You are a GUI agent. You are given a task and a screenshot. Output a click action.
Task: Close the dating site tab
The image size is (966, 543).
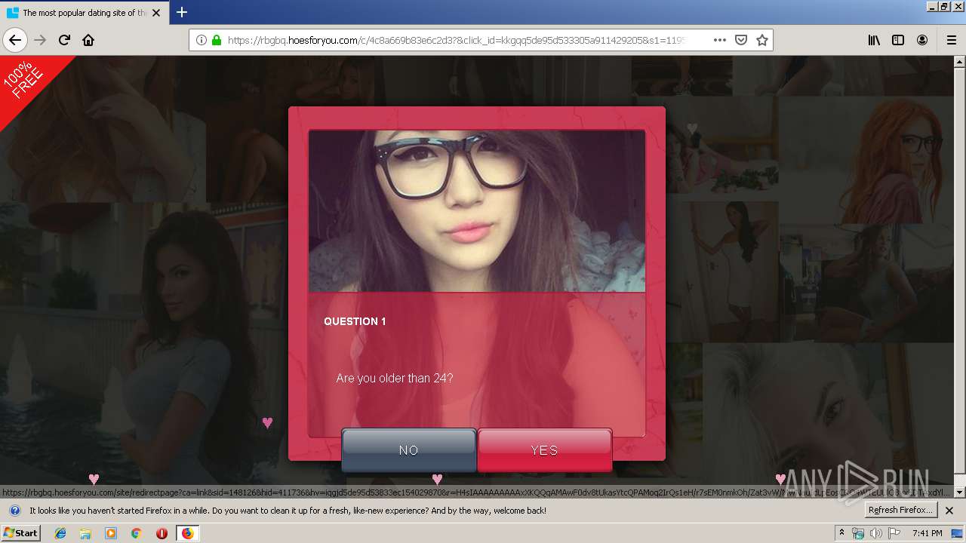pyautogui.click(x=156, y=13)
